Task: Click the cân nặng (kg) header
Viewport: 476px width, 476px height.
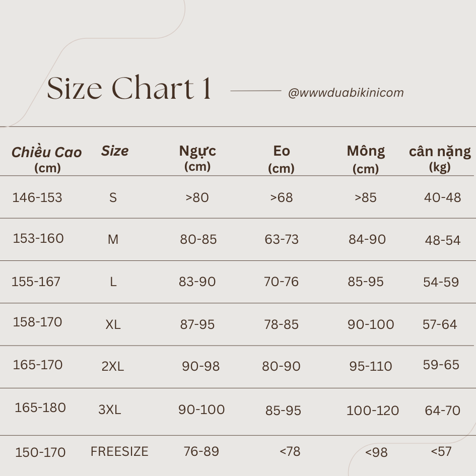Action: pos(440,158)
